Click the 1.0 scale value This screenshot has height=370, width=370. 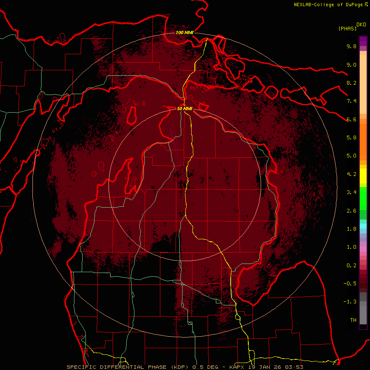[x=351, y=247]
